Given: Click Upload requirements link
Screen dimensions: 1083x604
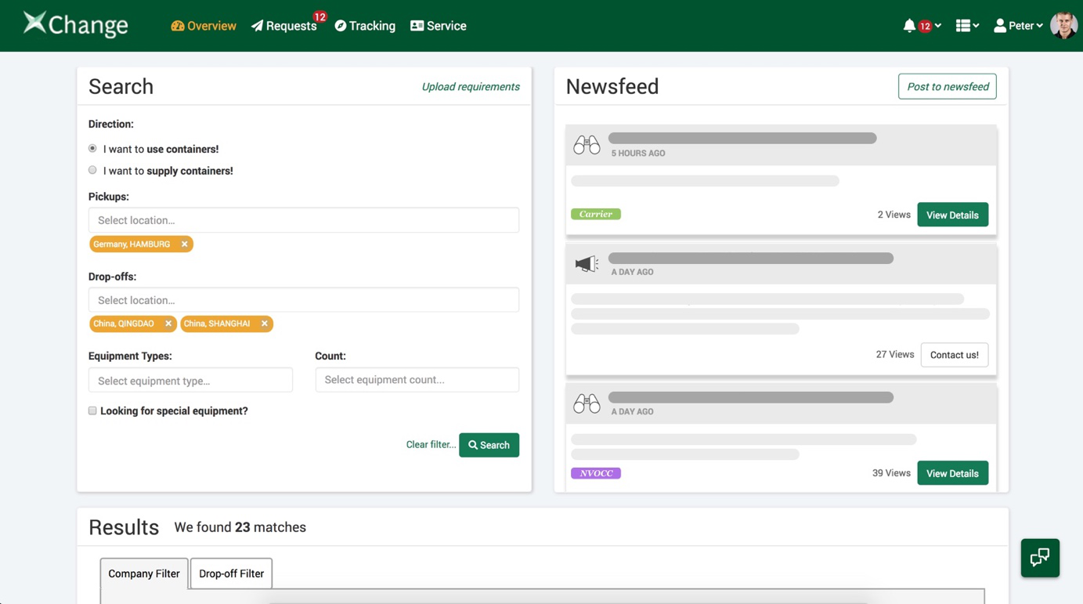Looking at the screenshot, I should point(471,87).
